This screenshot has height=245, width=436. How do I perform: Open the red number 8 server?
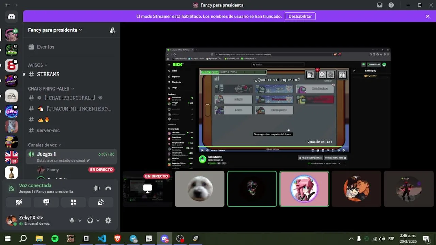pos(11,65)
